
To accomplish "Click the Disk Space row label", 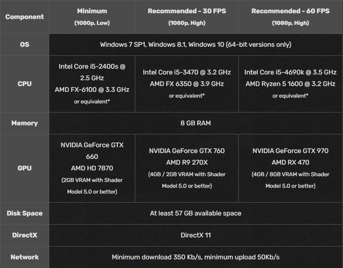I will point(24,213).
